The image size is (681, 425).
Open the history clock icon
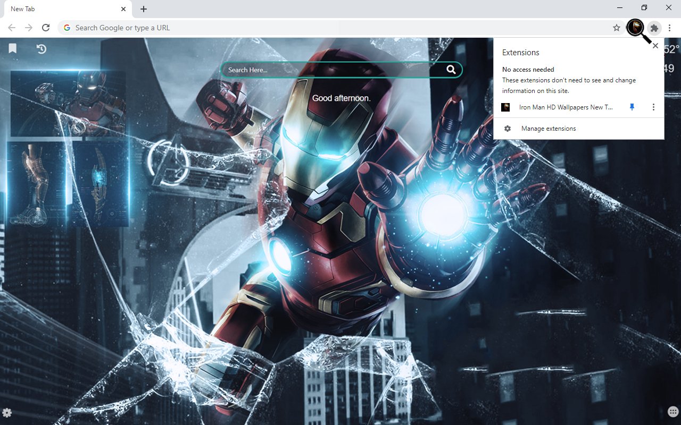(x=41, y=49)
